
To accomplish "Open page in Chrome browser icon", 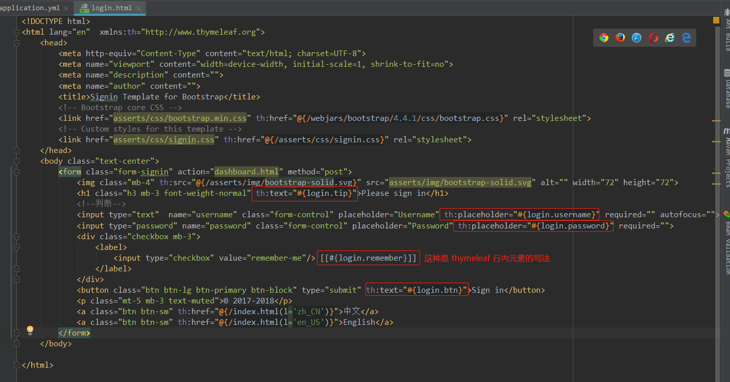I will pos(604,38).
